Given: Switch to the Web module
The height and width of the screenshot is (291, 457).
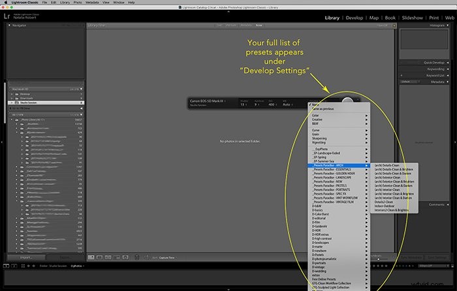Looking at the screenshot, I should point(449,18).
